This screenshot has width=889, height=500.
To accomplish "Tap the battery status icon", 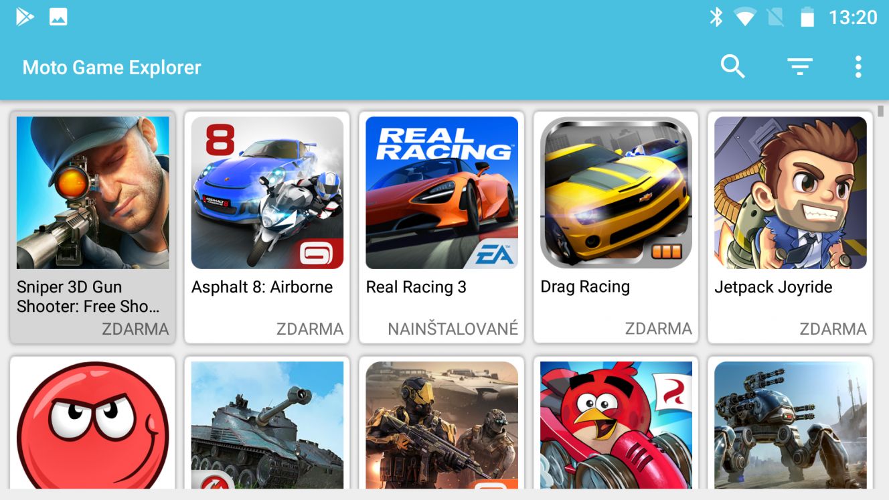I will coord(807,17).
